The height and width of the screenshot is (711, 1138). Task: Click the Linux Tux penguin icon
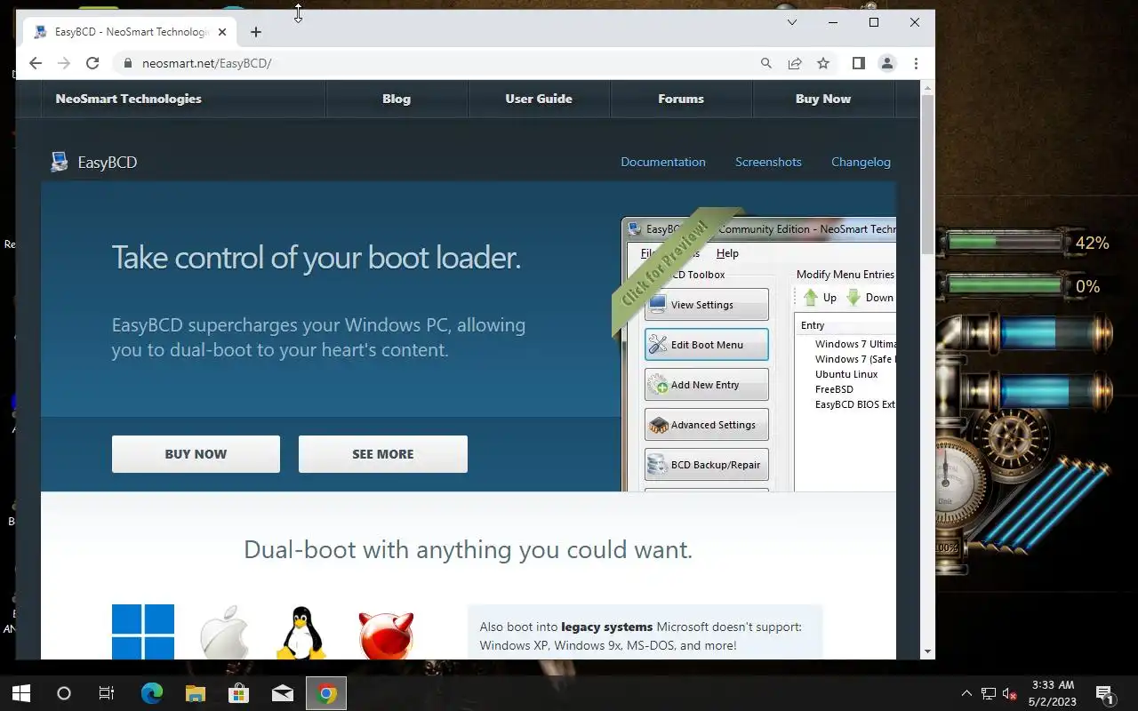301,633
